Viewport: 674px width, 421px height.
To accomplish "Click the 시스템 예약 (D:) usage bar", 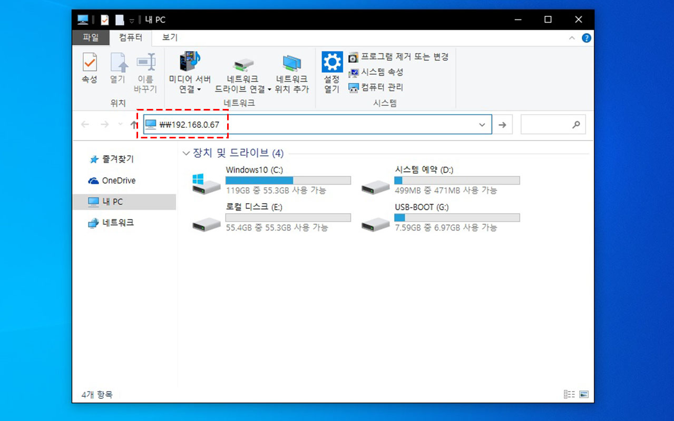I will point(457,181).
